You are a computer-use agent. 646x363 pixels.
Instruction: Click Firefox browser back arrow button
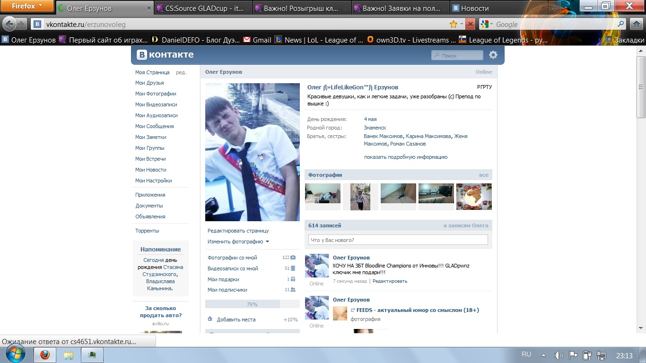click(x=9, y=24)
